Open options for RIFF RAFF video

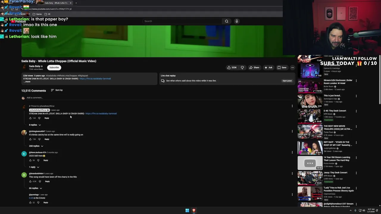point(356,143)
